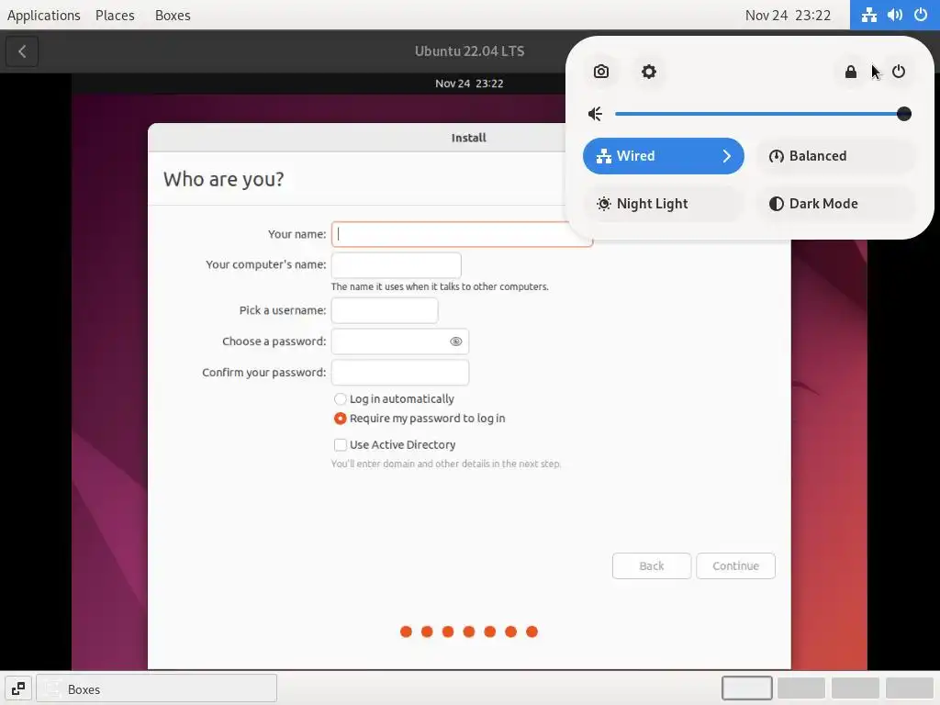Switch to the fourth workspace in the switcher

[910, 688]
